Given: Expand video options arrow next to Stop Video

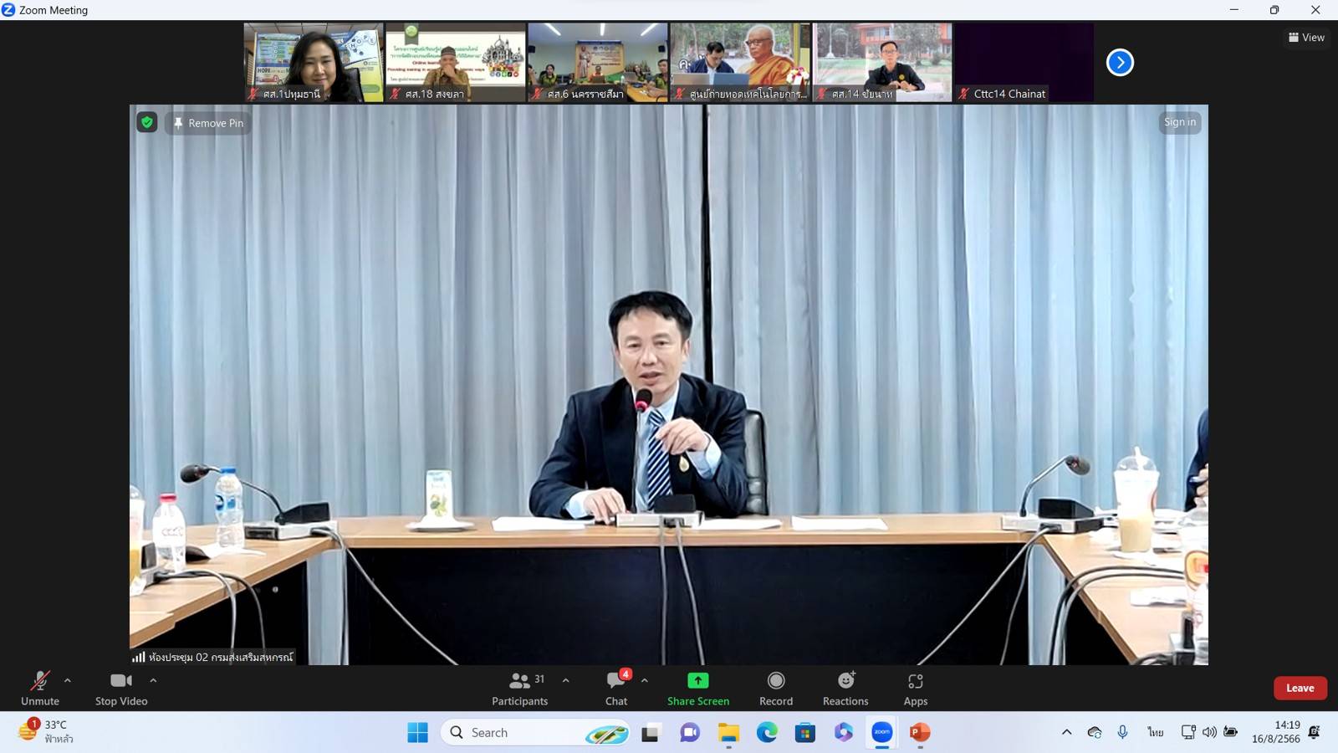Looking at the screenshot, I should tap(153, 680).
